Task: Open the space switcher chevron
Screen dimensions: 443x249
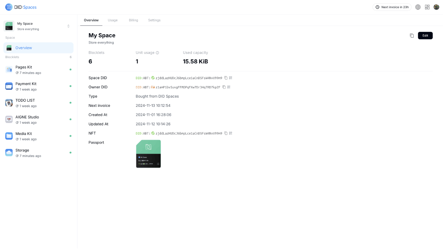Action: [x=68, y=26]
